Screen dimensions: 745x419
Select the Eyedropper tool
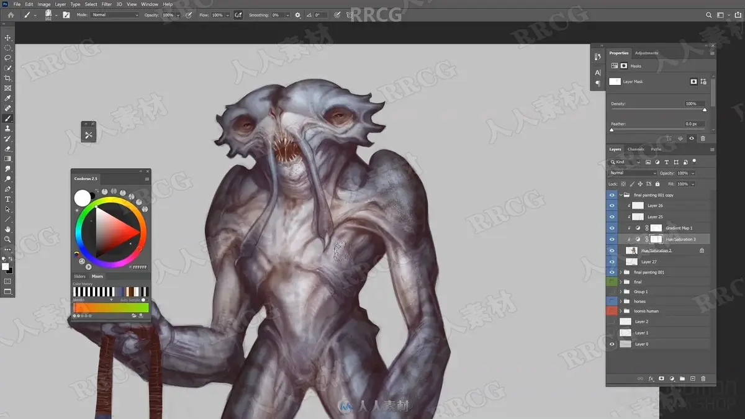(8, 98)
